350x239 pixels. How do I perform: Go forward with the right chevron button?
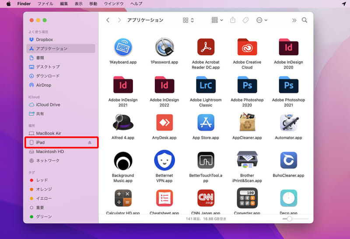pos(119,20)
